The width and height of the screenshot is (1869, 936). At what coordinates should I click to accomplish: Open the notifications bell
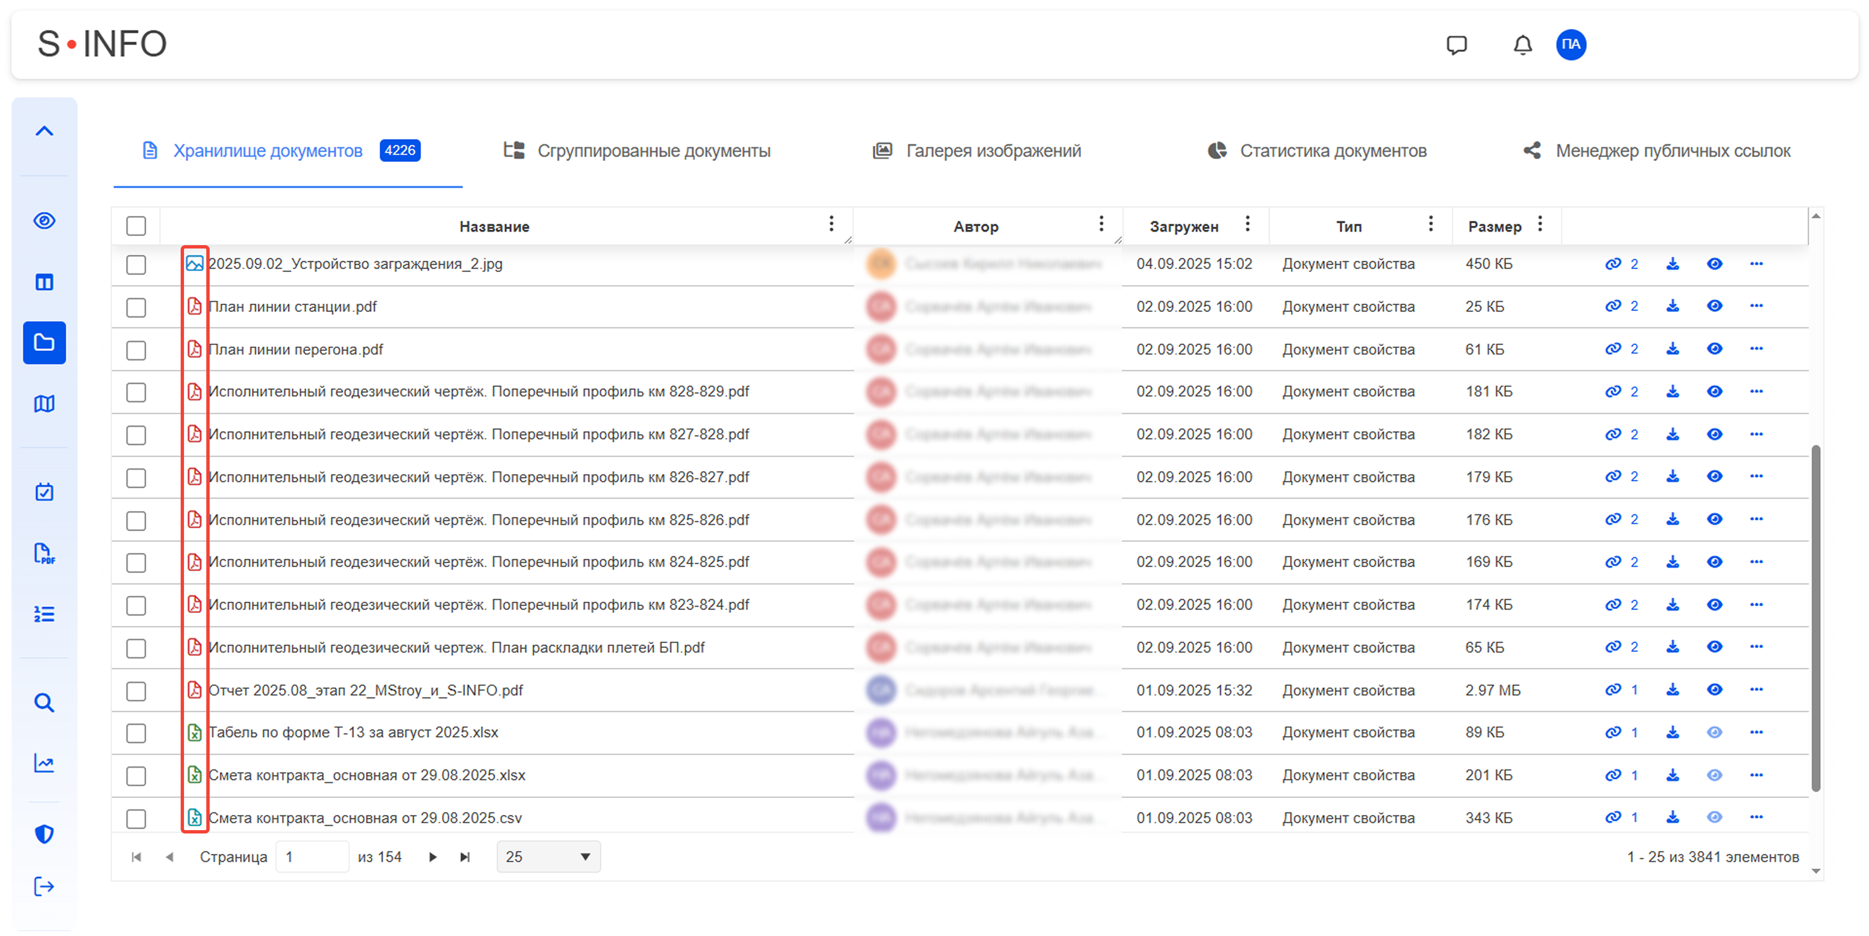click(1522, 45)
